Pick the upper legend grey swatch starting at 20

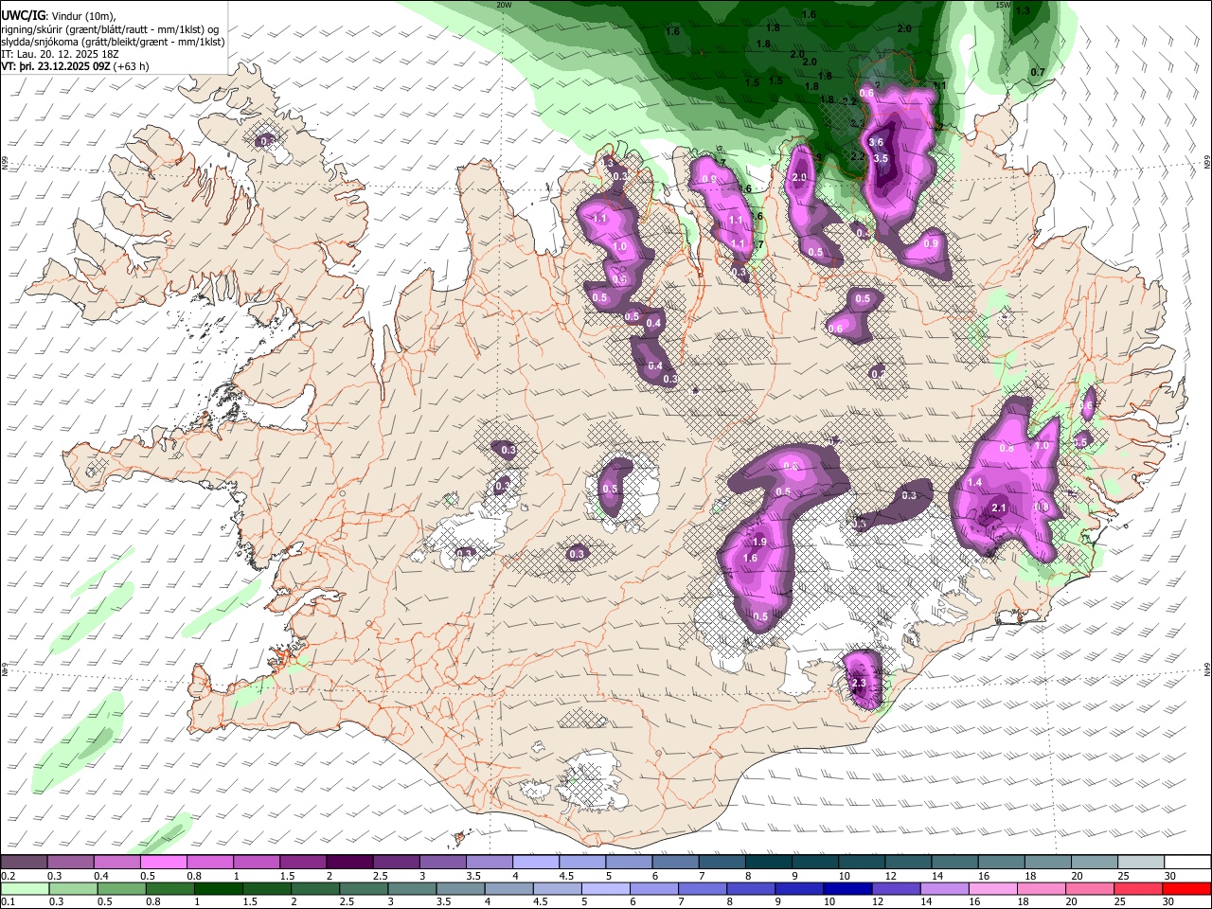click(x=1095, y=863)
